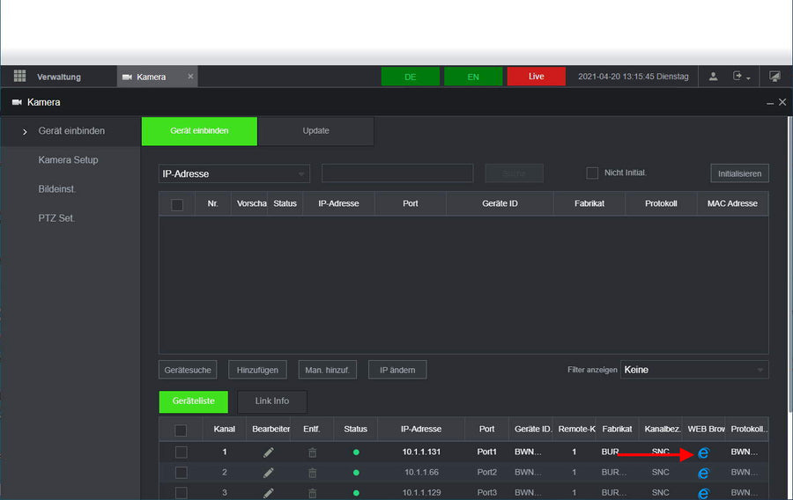Expand the Gerät einbinden sidebar item
This screenshot has height=500, width=793.
point(70,131)
